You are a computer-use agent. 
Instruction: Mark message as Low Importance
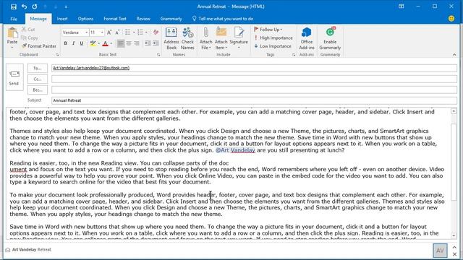click(x=273, y=46)
